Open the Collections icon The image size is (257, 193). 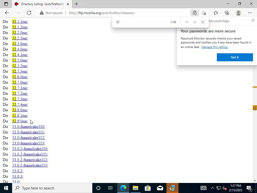tap(227, 13)
